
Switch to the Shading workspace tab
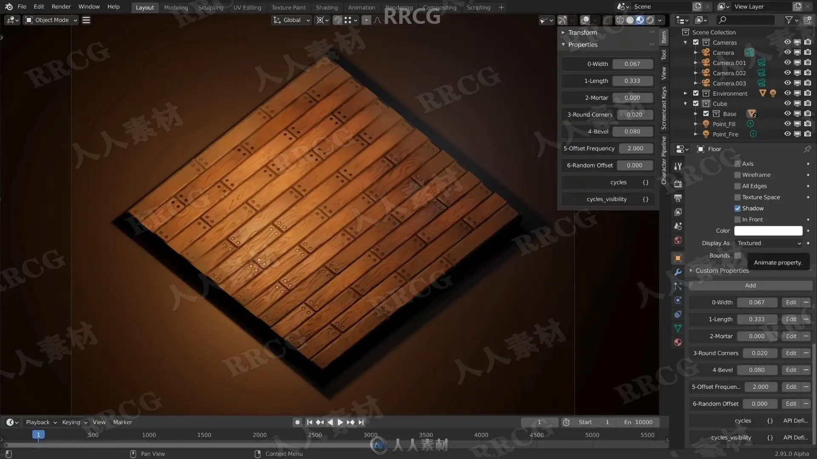pyautogui.click(x=326, y=7)
